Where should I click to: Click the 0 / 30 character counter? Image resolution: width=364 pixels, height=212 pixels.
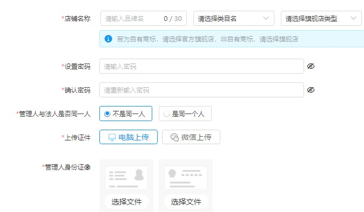[173, 18]
